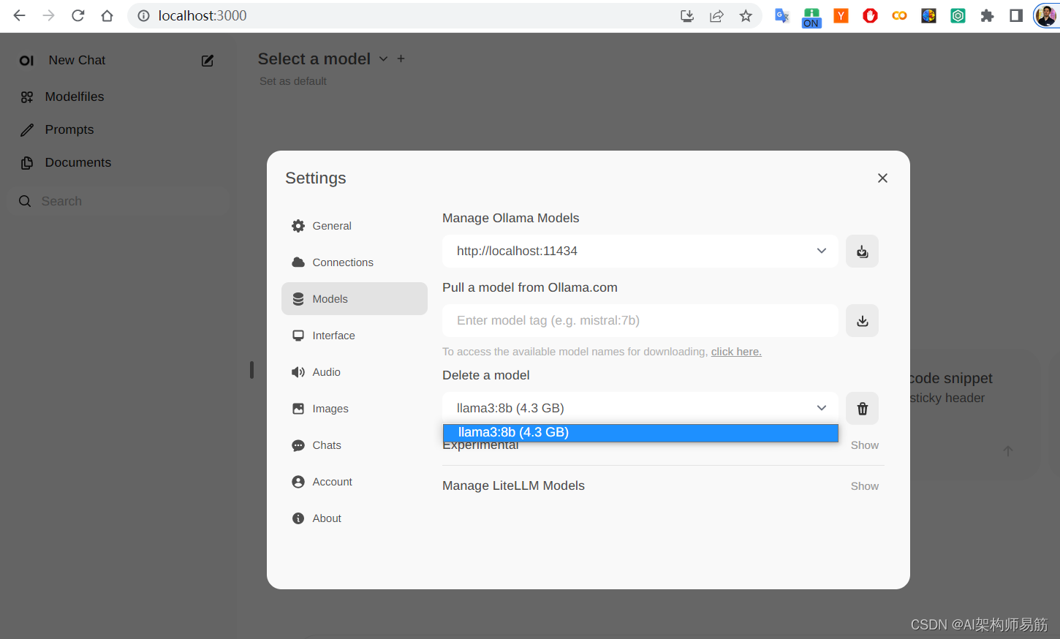Click the sidebar Search field
This screenshot has height=639, width=1060.
(x=118, y=201)
